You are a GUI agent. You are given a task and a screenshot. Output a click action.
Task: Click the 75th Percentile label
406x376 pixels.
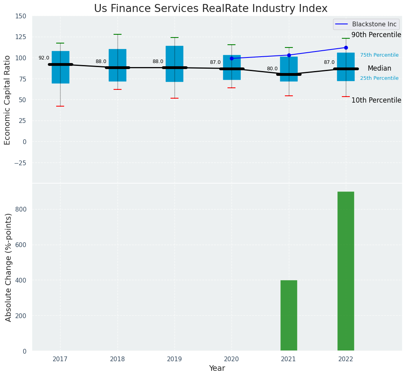pos(379,55)
